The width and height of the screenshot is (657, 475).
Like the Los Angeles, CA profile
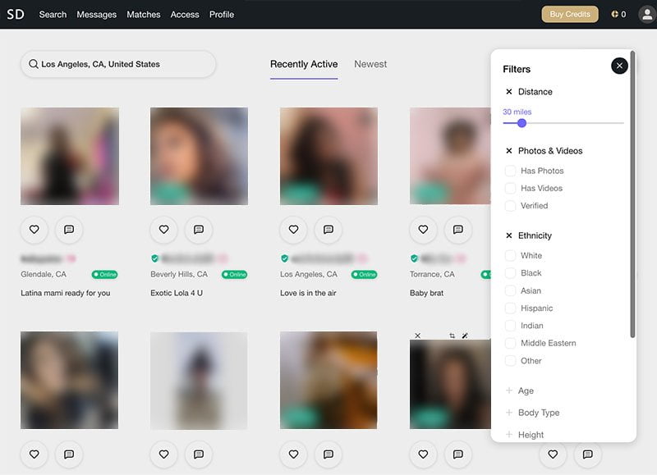click(x=294, y=230)
